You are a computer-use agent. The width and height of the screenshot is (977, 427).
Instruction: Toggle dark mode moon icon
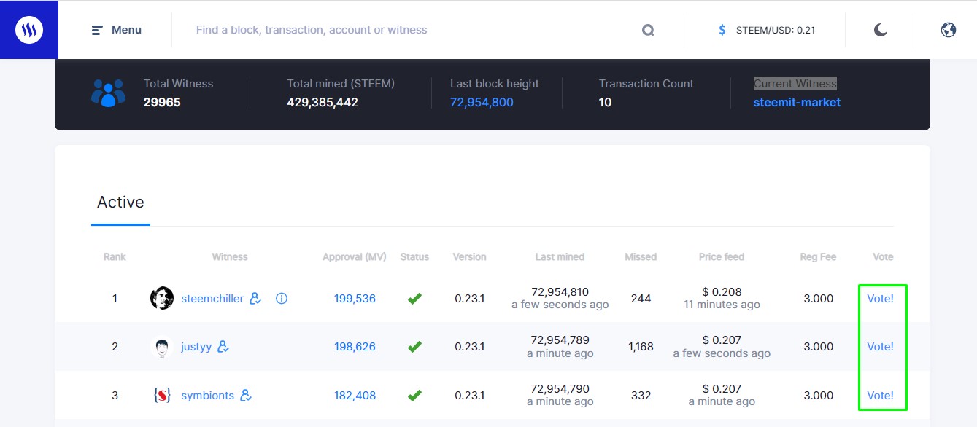(x=881, y=30)
